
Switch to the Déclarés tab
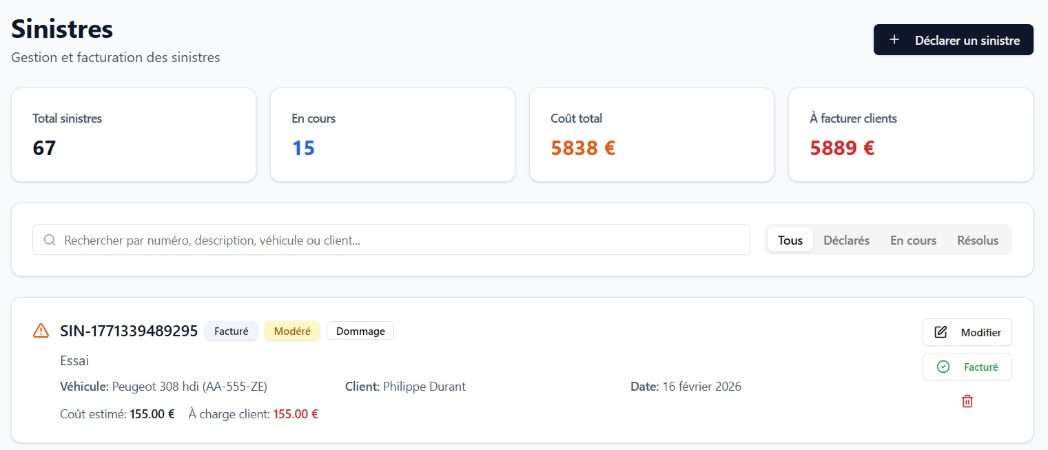click(846, 241)
